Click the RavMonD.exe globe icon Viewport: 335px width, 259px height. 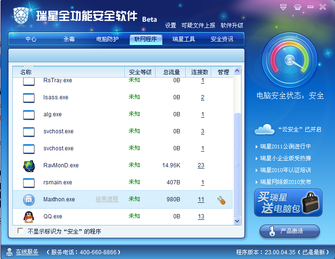point(29,166)
